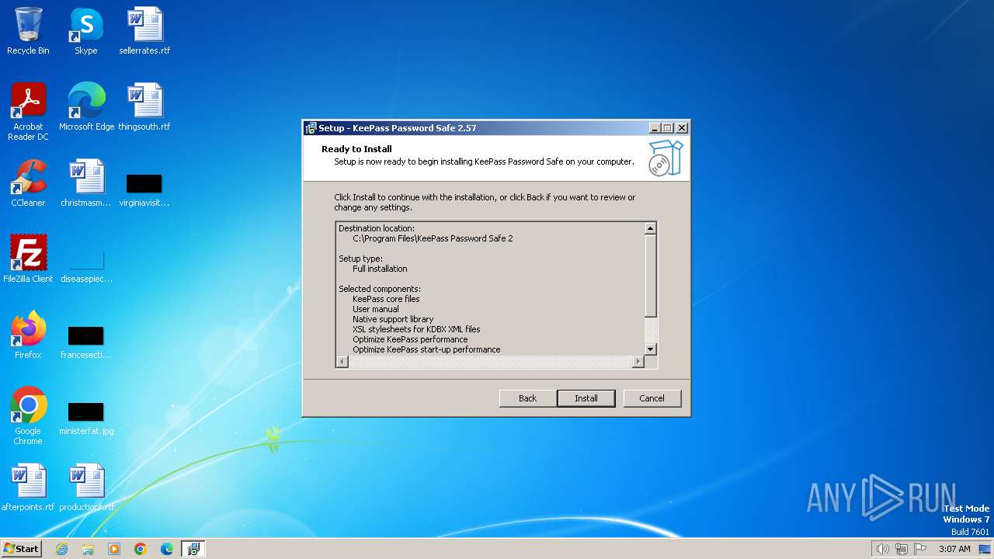The image size is (994, 559).
Task: Click 'Optimize KeePass start-up performance' line
Action: pos(426,349)
